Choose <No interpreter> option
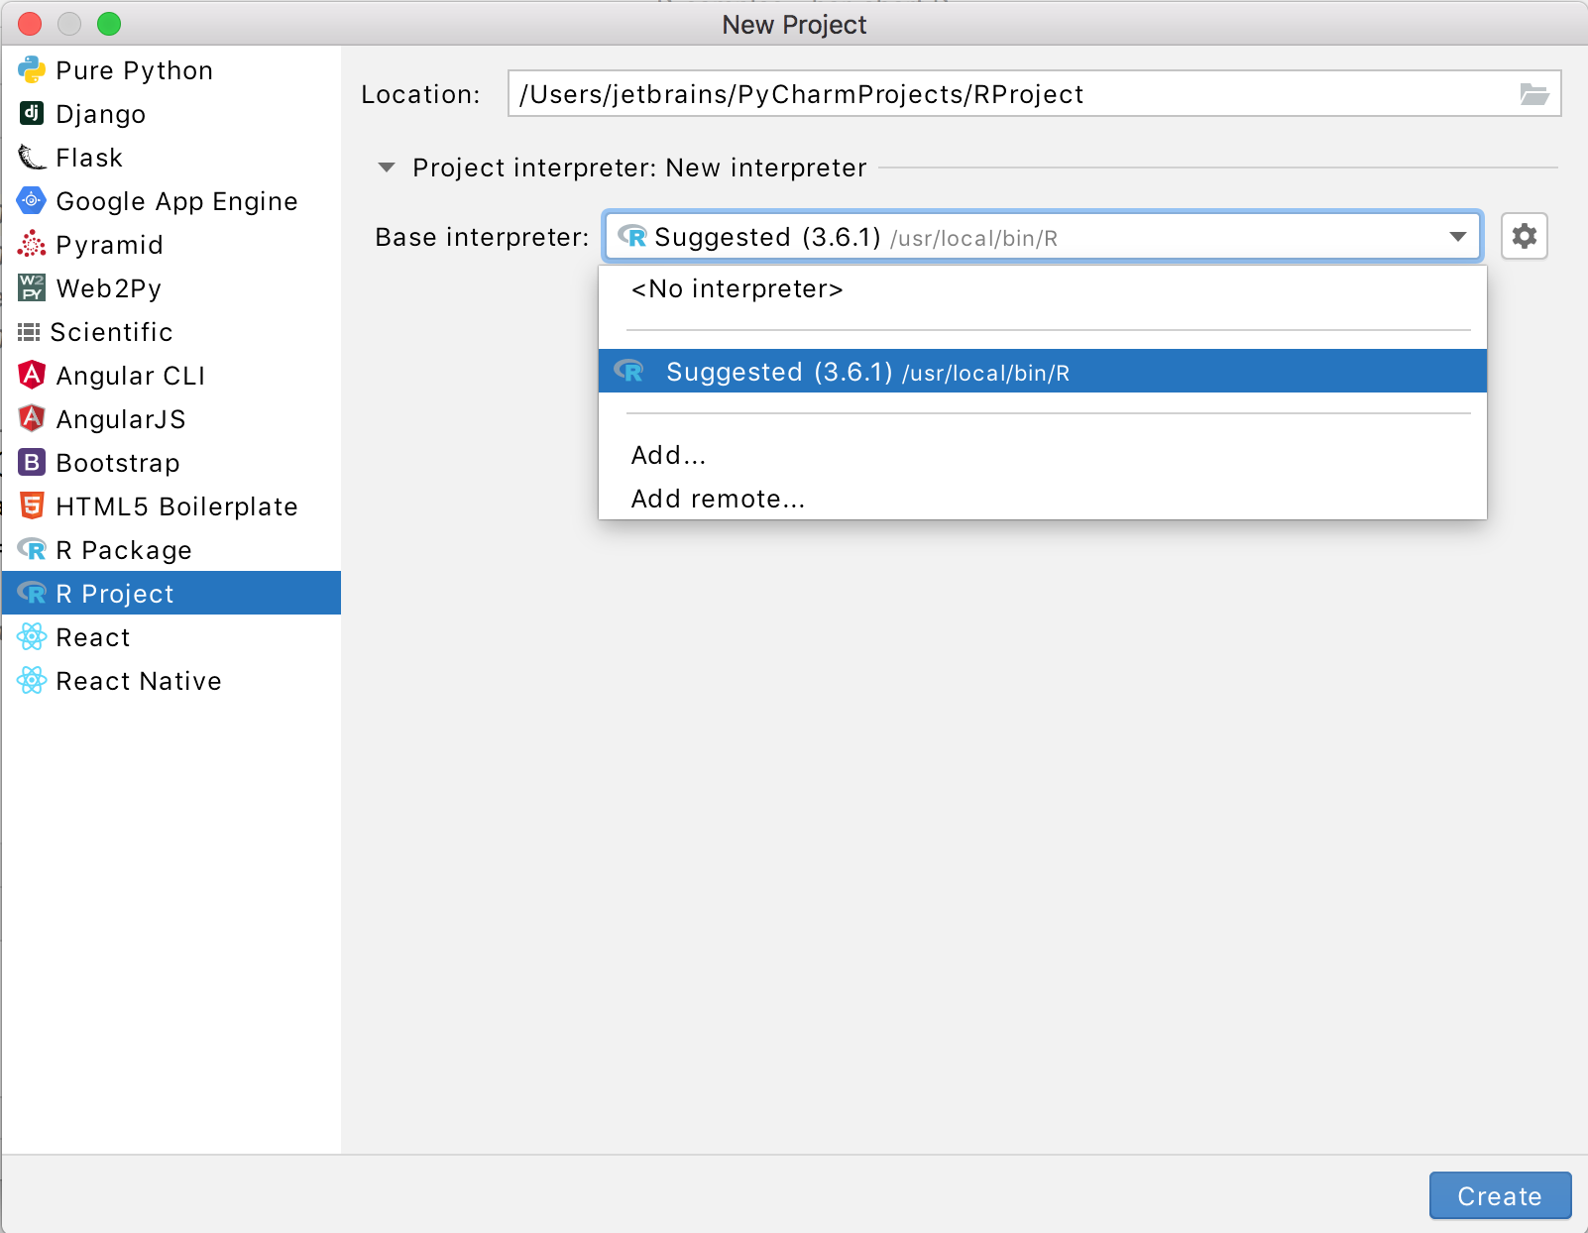This screenshot has width=1588, height=1233. (x=737, y=289)
